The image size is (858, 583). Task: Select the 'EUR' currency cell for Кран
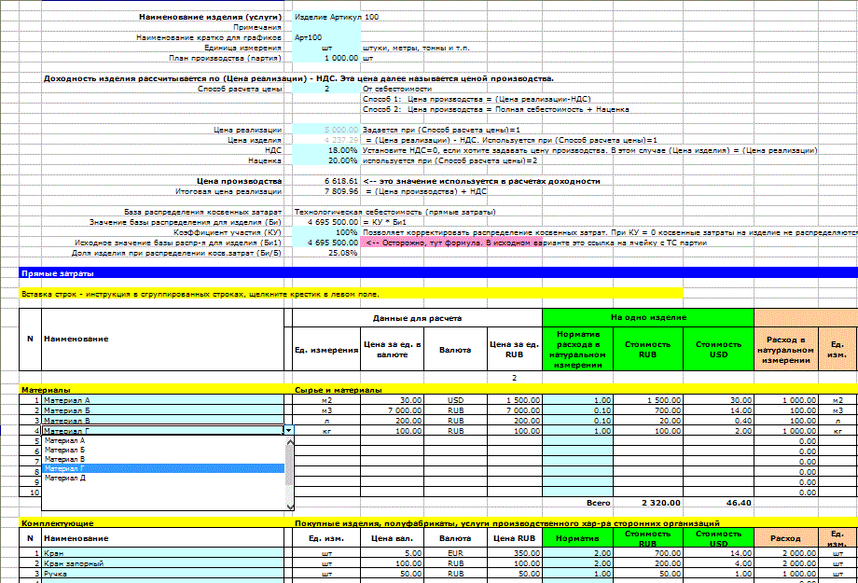point(455,553)
